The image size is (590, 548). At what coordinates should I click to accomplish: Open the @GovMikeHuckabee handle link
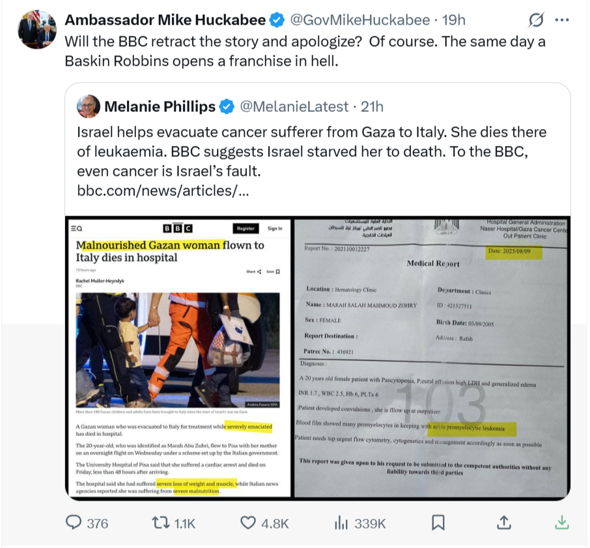(x=359, y=20)
